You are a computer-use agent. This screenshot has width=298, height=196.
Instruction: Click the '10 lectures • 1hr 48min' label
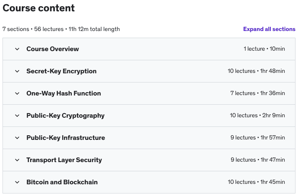(256, 71)
